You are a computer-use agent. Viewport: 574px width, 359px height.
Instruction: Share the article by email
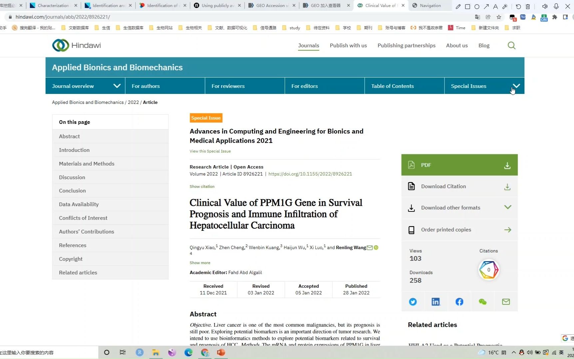pos(506,302)
